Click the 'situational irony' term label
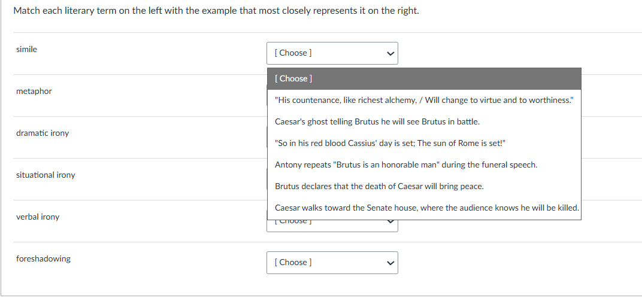This screenshot has height=304, width=642. point(46,175)
